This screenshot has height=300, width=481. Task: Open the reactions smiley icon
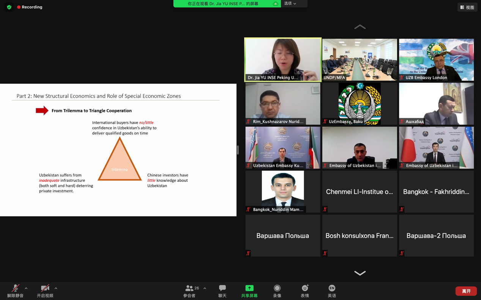point(305,288)
